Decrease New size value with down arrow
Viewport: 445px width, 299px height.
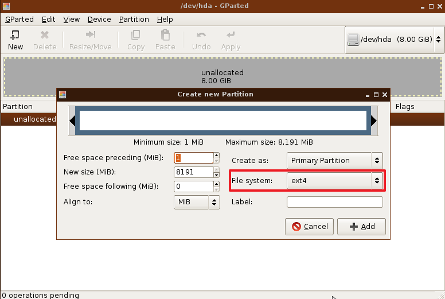[x=217, y=175]
